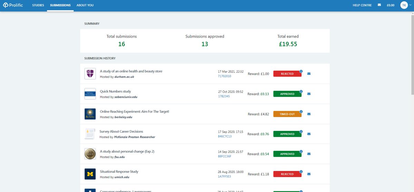The width and height of the screenshot is (414, 192).
Task: Open submission ID 88FCC36F
Action: pyautogui.click(x=225, y=156)
